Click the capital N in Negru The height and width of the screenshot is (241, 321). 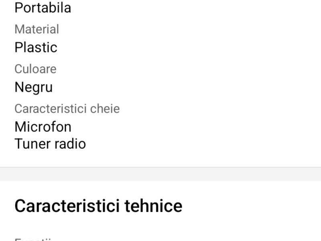click(x=19, y=87)
